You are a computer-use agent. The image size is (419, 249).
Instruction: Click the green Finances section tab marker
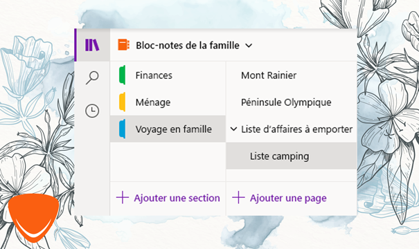pos(122,75)
